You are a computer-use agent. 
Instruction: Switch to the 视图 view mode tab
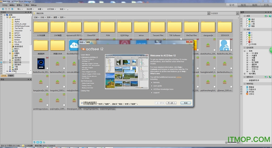[243, 5]
